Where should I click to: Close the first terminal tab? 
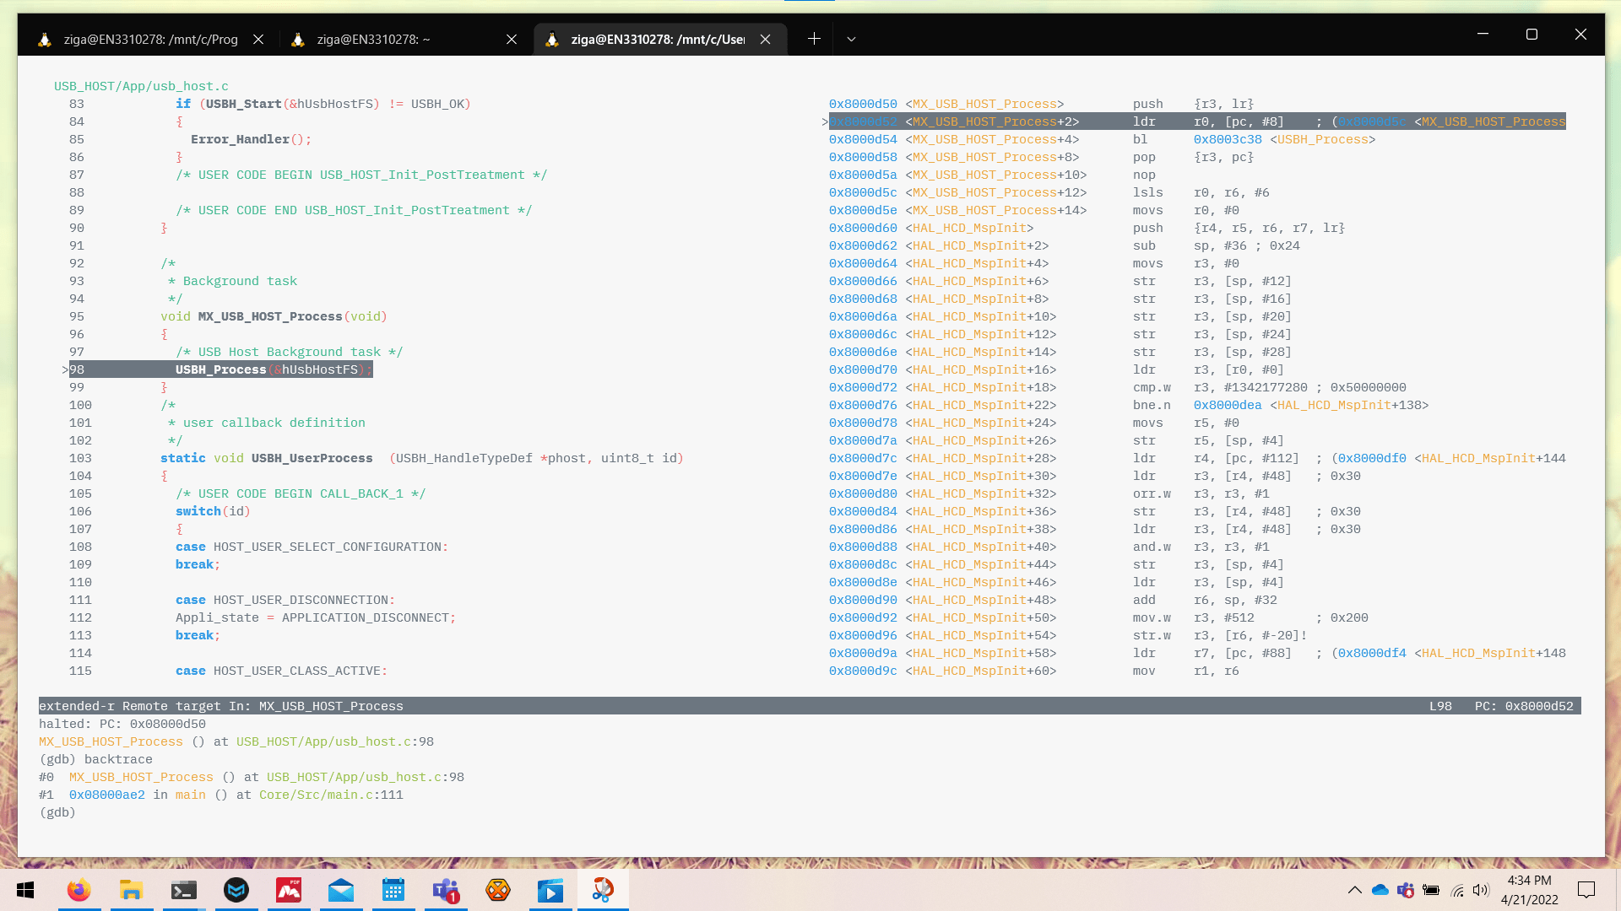[x=258, y=40]
